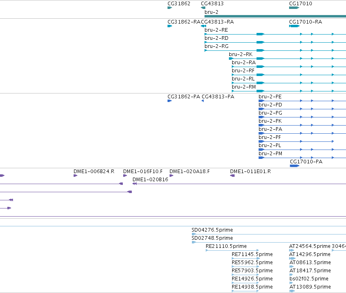The image size is (346, 293).
Task: Click the bru-2-RK transcript label
Action: 241,54
